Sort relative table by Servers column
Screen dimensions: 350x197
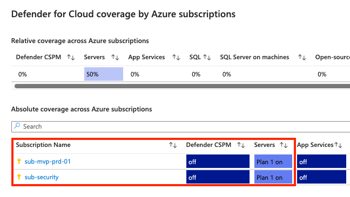(115, 58)
